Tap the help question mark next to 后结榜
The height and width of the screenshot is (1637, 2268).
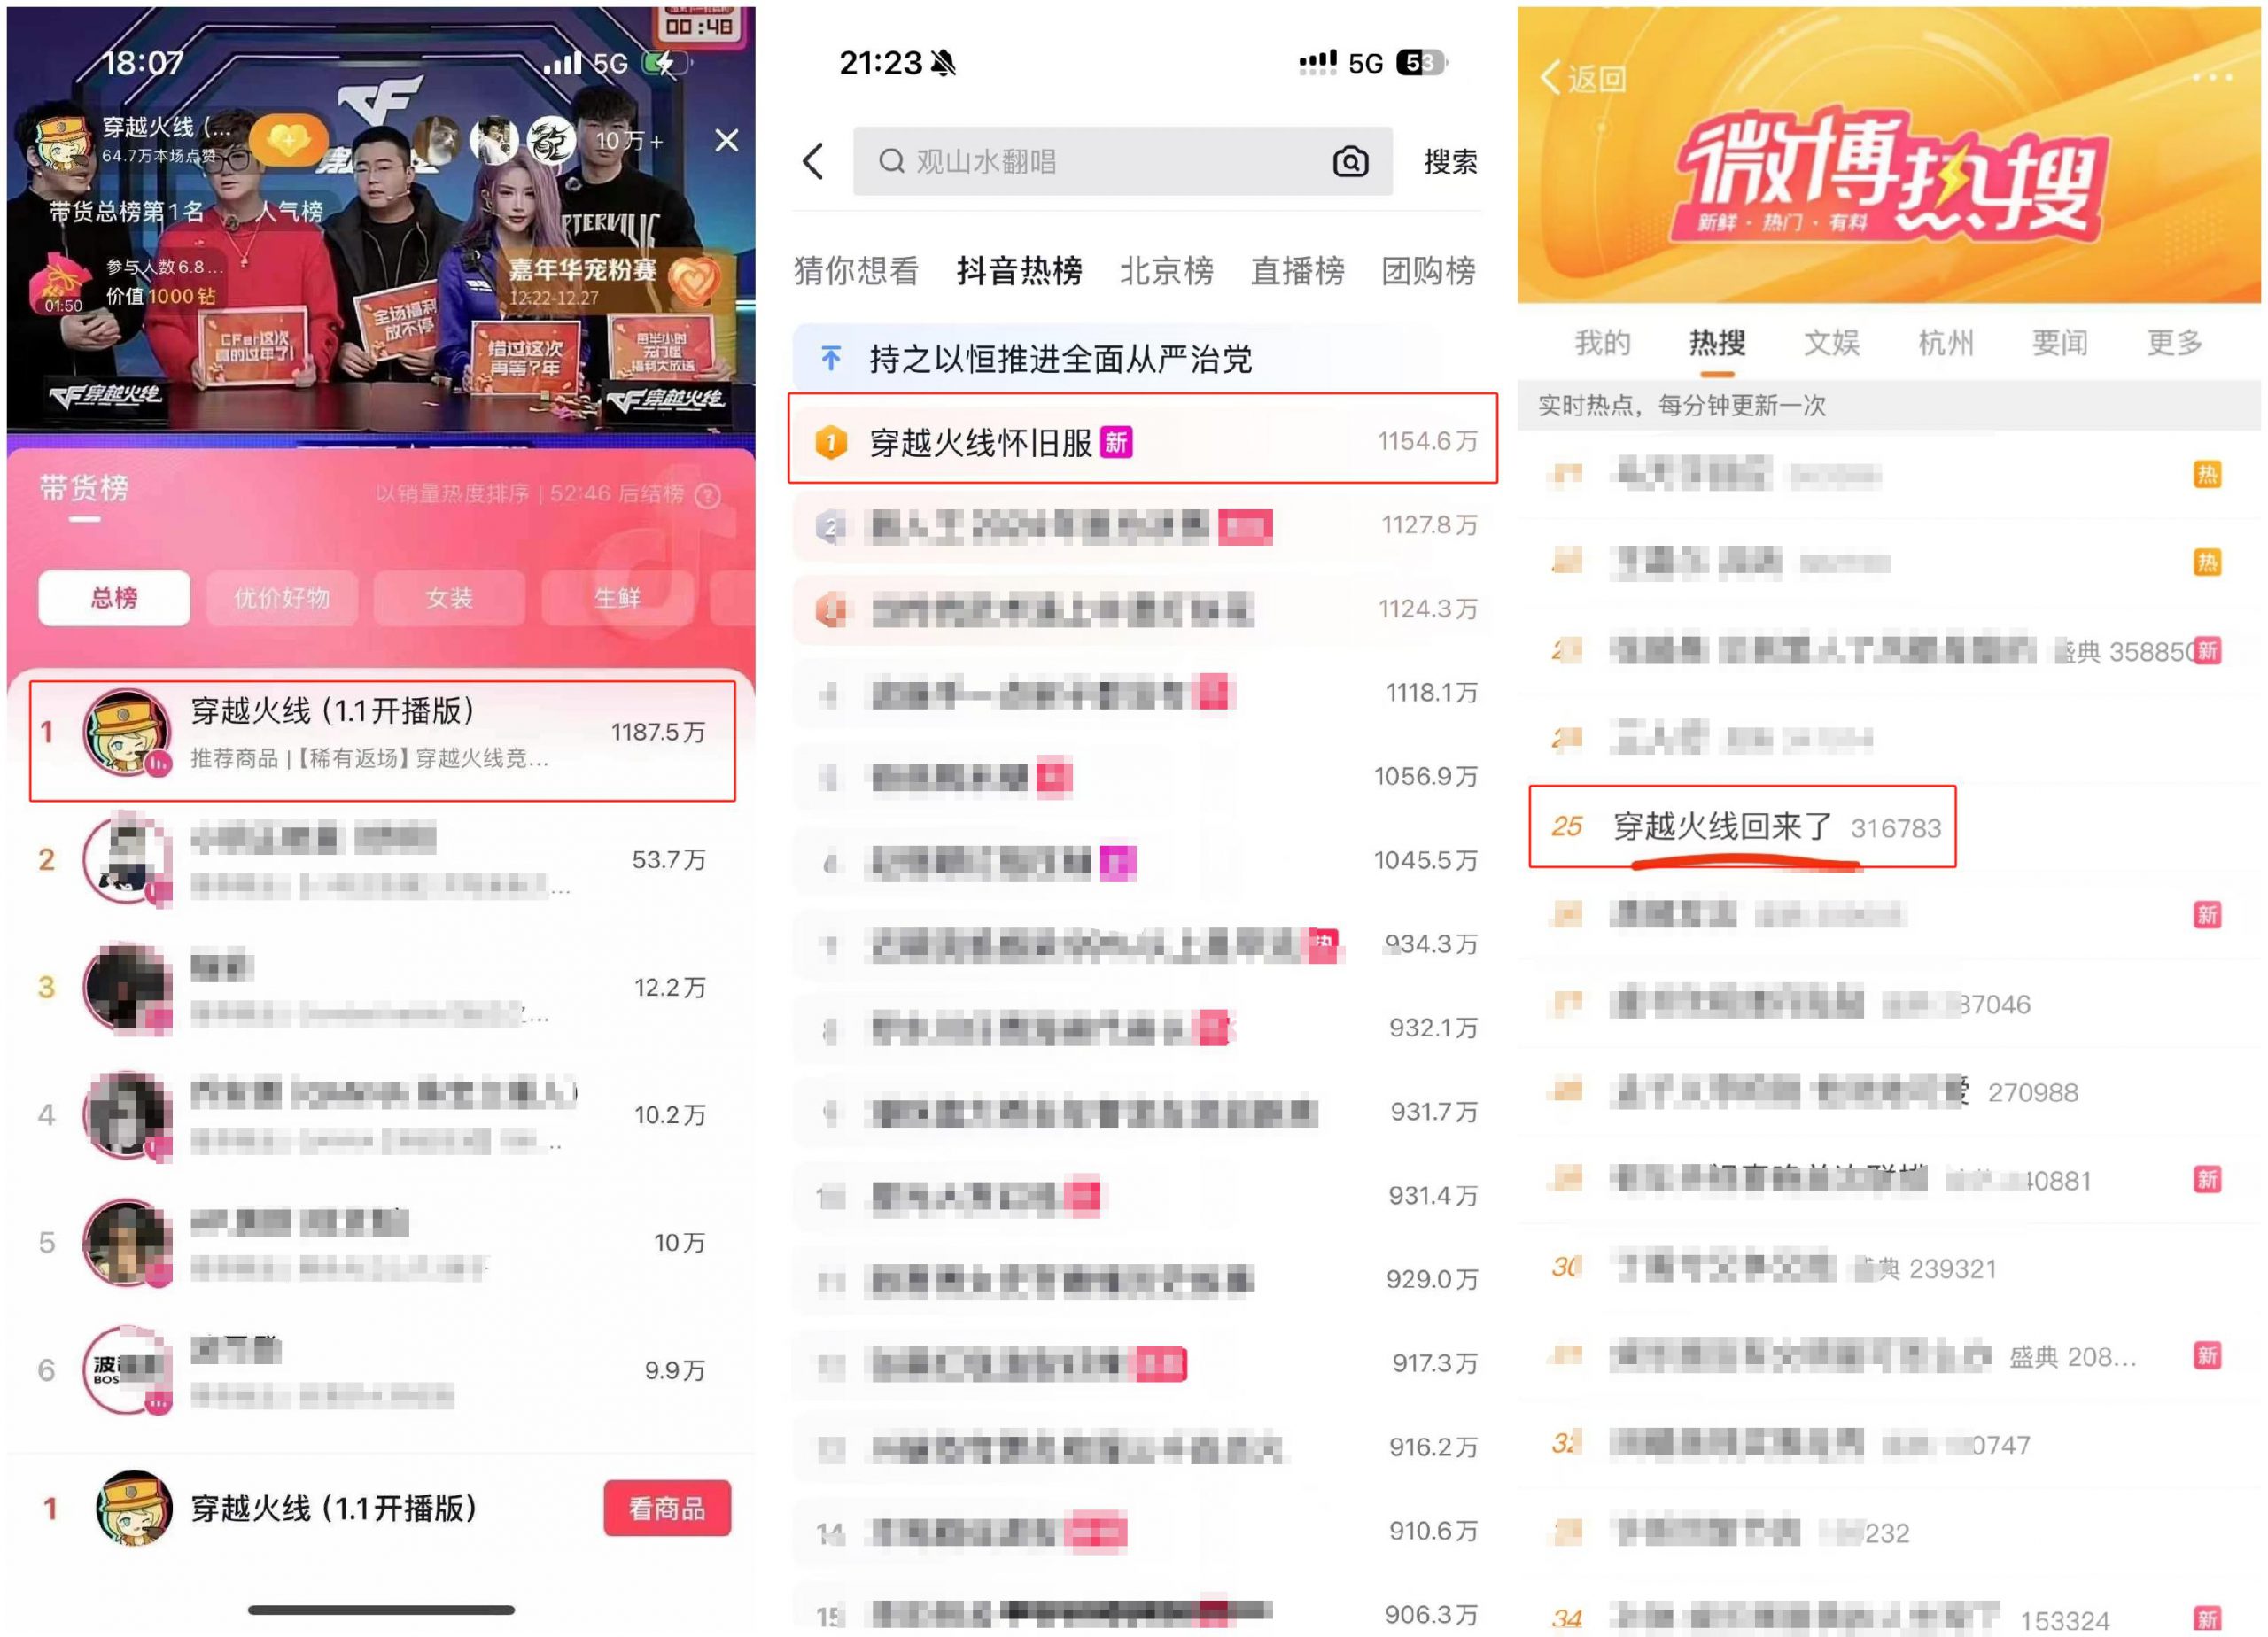[708, 495]
